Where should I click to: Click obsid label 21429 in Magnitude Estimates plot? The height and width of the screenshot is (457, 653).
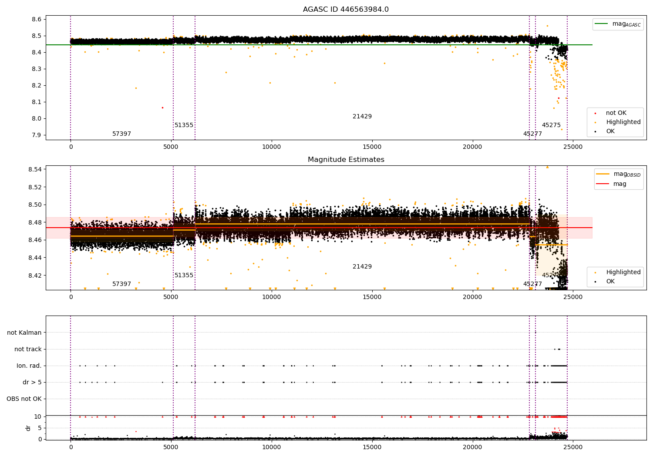362,267
